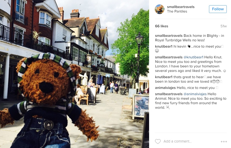Click smallbeartravels on reply to Animal

tap(169, 94)
